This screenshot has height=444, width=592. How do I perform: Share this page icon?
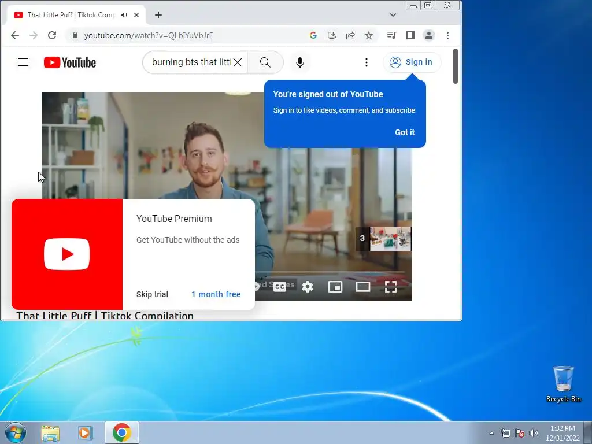click(350, 35)
